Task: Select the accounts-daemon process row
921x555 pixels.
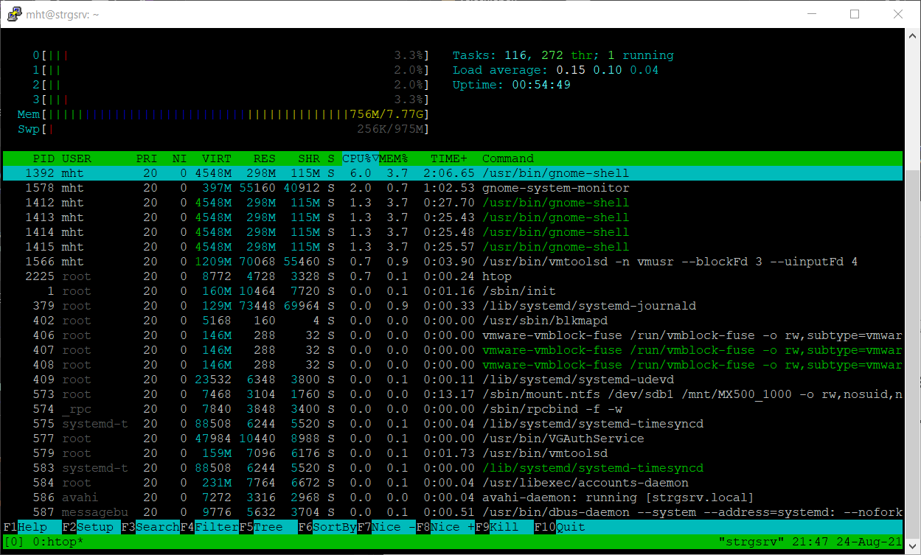Action: pos(453,483)
